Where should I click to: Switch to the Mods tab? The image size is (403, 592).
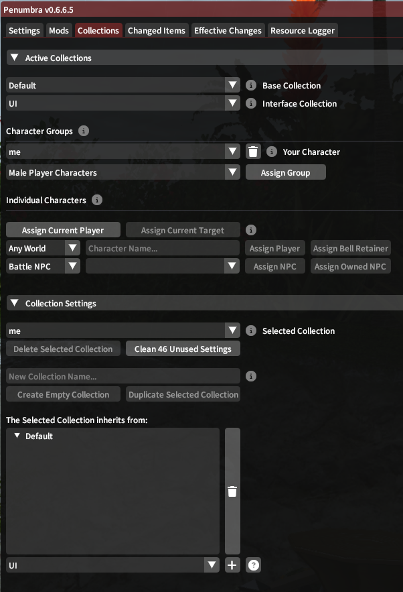(x=59, y=31)
